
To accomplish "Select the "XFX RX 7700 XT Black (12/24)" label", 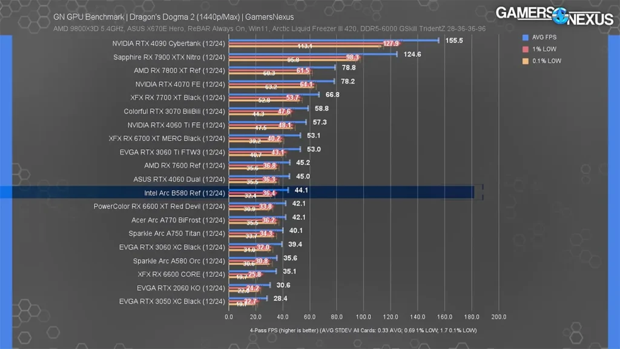I will tap(178, 98).
